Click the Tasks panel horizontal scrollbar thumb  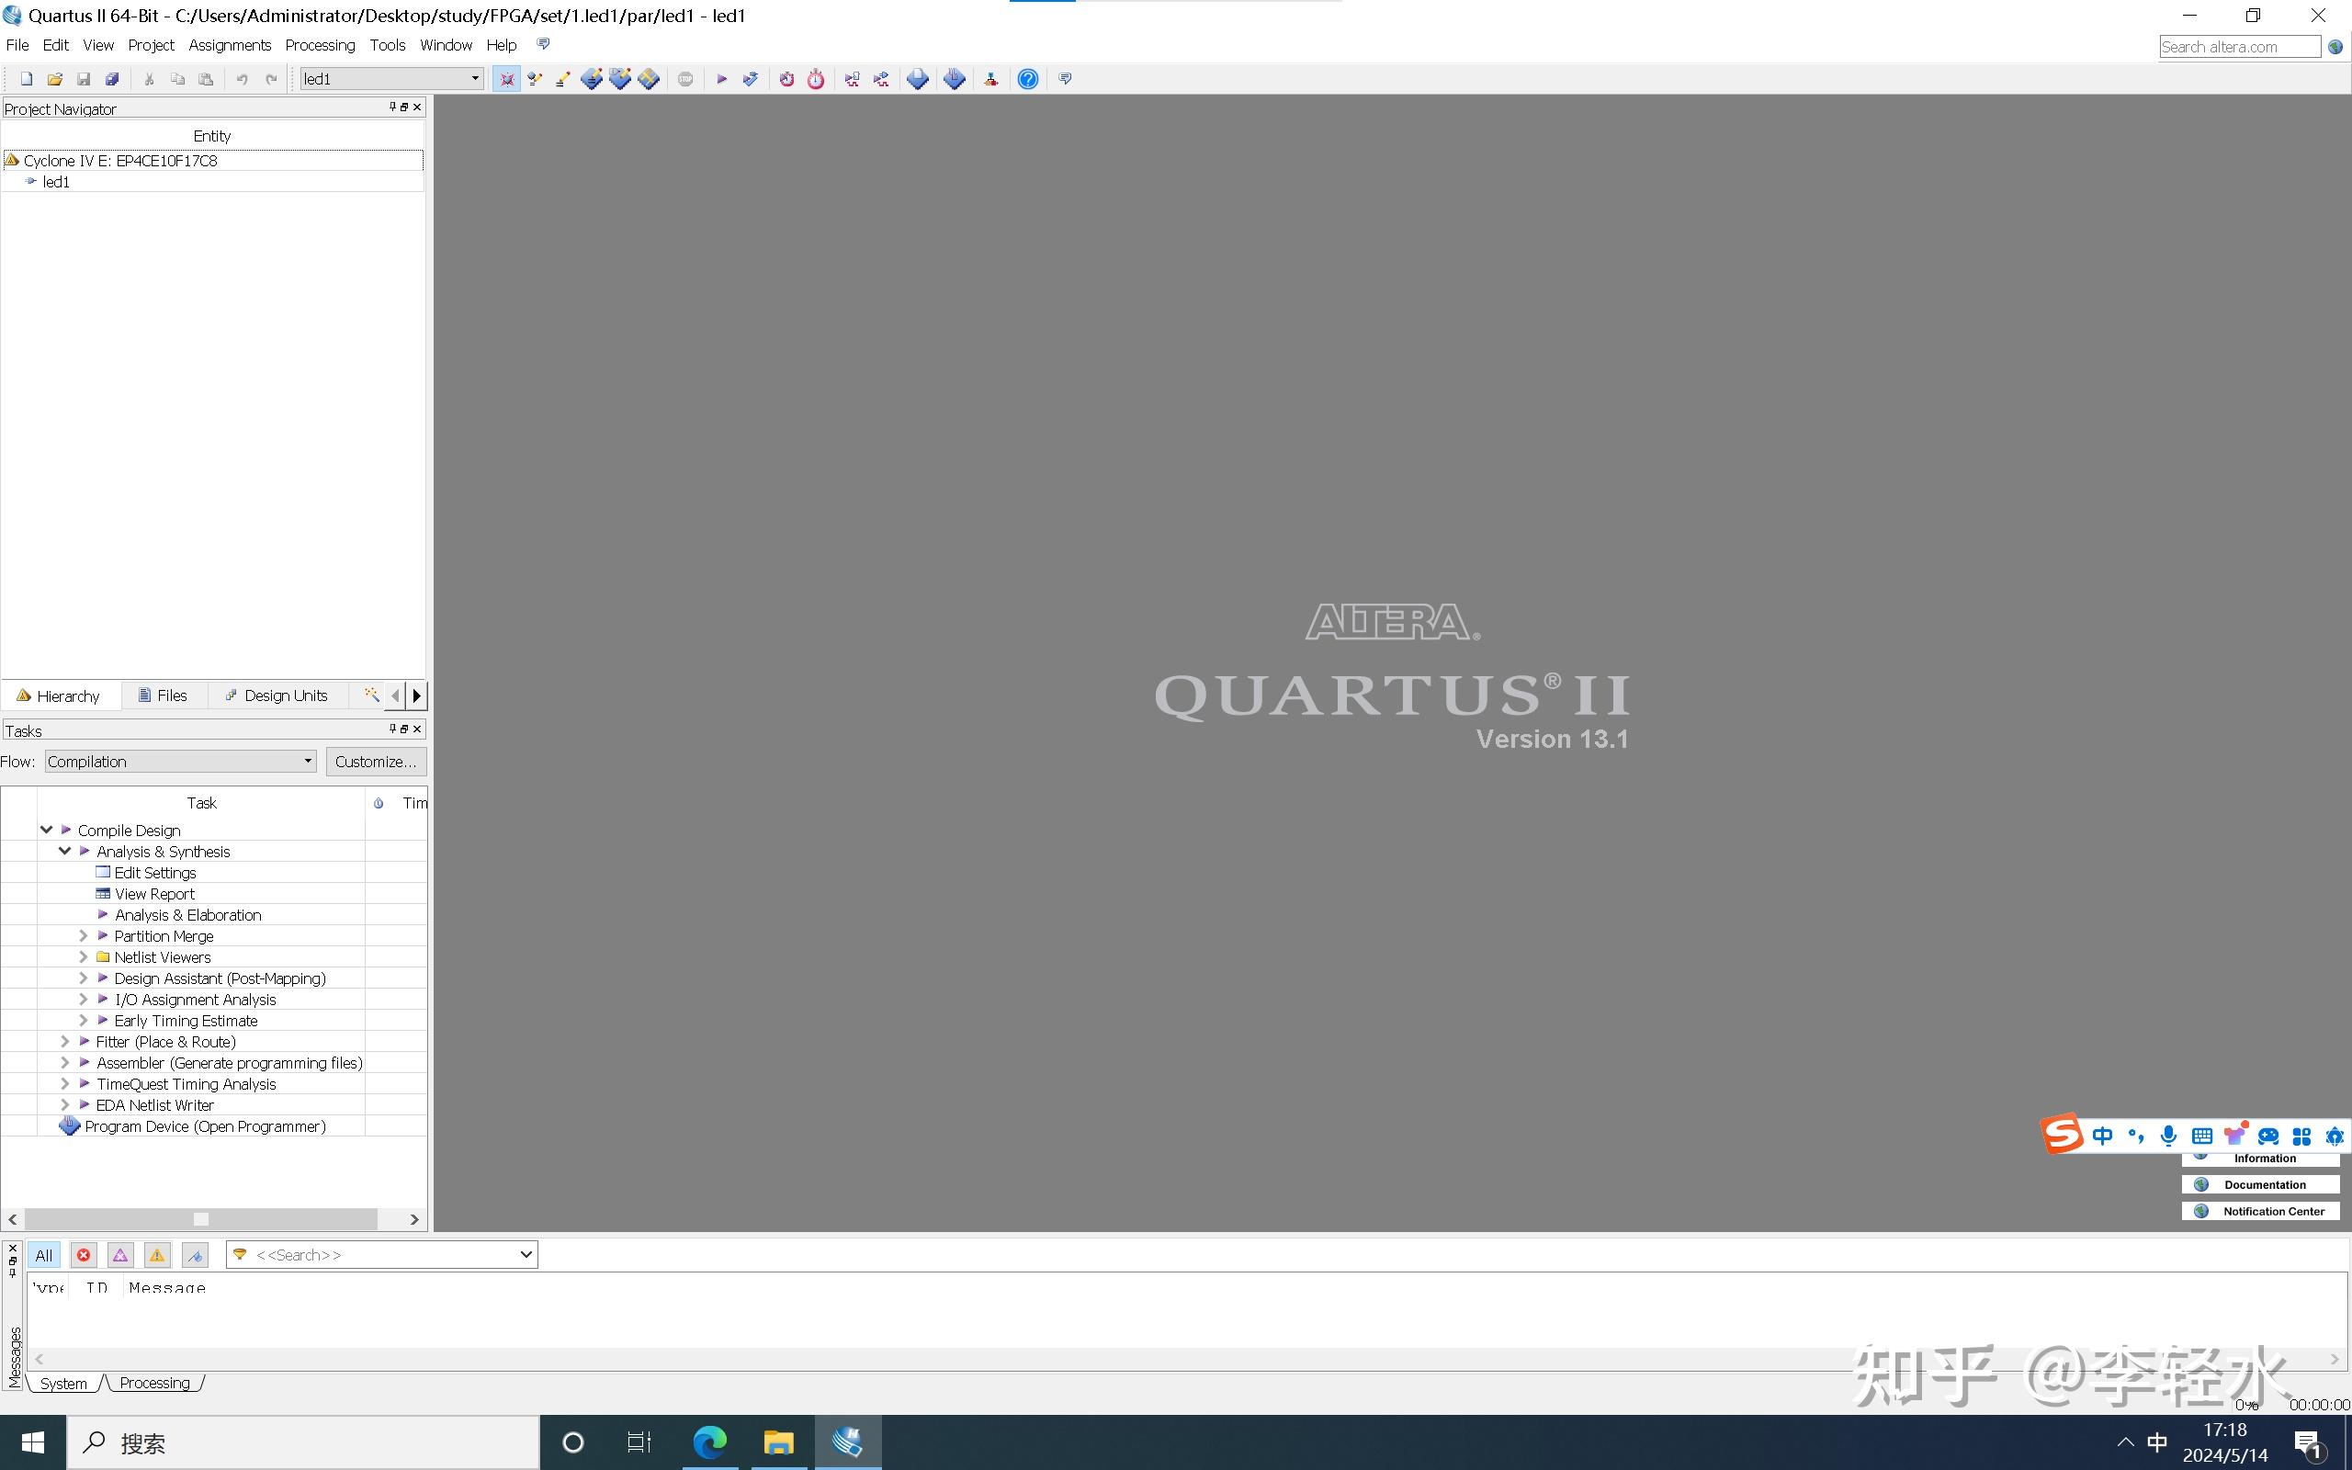[200, 1219]
